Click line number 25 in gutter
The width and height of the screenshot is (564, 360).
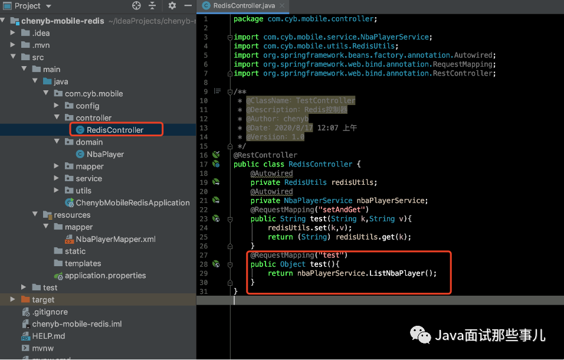[204, 237]
